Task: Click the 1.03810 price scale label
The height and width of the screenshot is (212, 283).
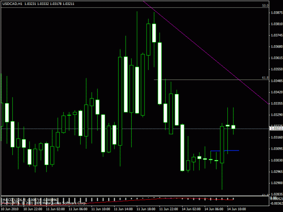Action: [277, 24]
